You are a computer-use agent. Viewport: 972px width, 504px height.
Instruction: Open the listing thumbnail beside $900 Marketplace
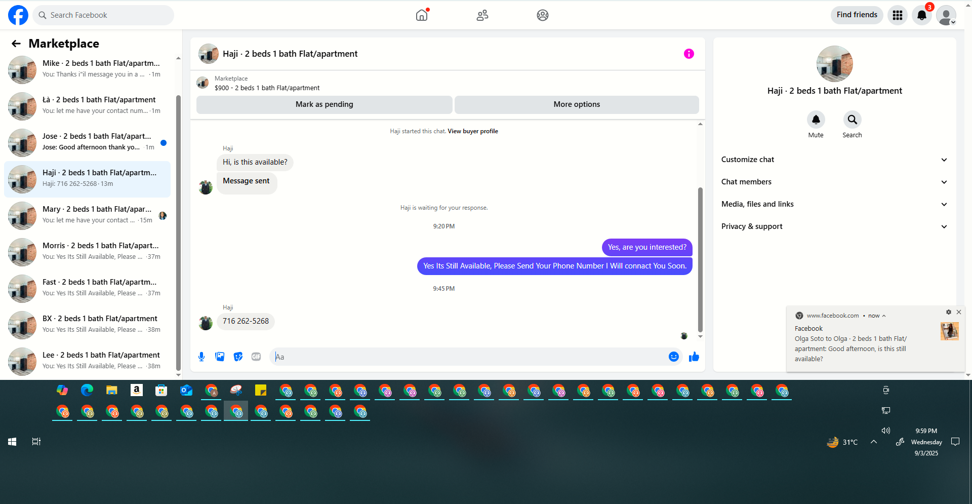pos(202,83)
